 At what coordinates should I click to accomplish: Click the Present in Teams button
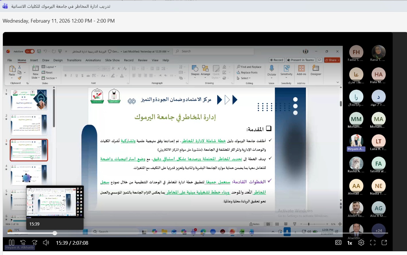[x=301, y=60]
